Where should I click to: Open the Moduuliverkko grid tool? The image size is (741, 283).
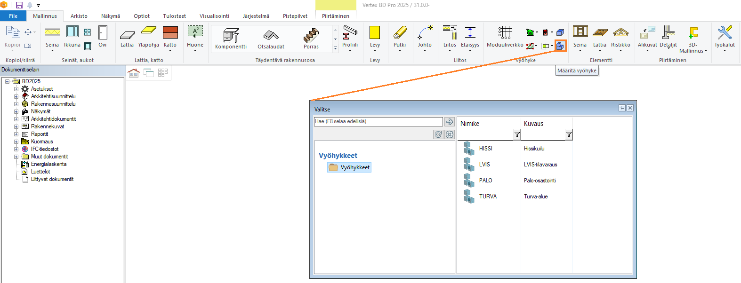(505, 35)
